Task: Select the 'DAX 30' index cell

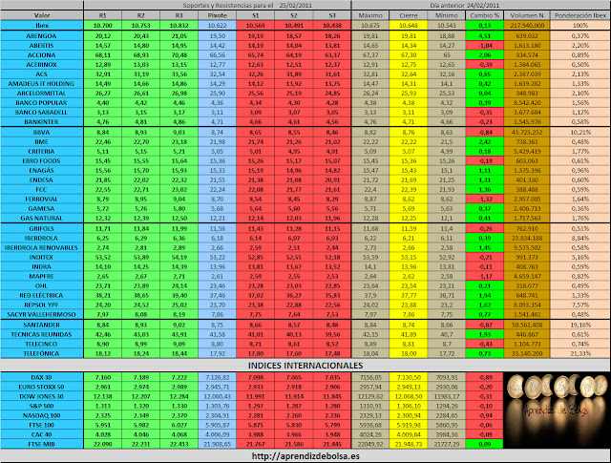Action: [x=42, y=377]
